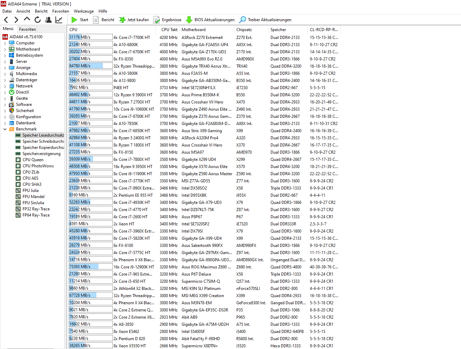Expand the Software tree node
461x349 pixels.
5,104
